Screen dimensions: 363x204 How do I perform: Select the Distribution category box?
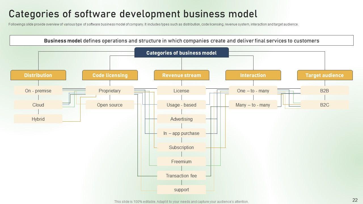(x=38, y=75)
